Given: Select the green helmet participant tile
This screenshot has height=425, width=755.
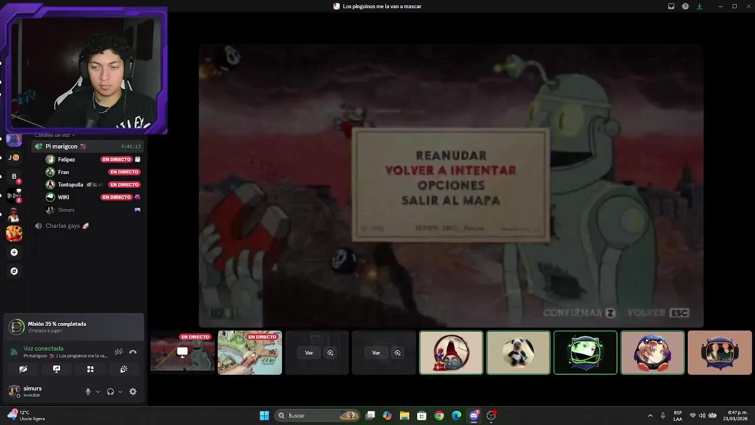Looking at the screenshot, I should [x=585, y=352].
